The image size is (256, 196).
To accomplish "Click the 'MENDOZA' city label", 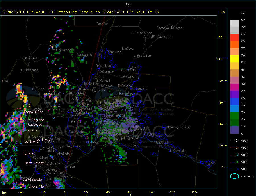I will tap(76, 93).
